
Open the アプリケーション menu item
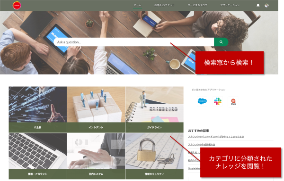tap(230, 5)
